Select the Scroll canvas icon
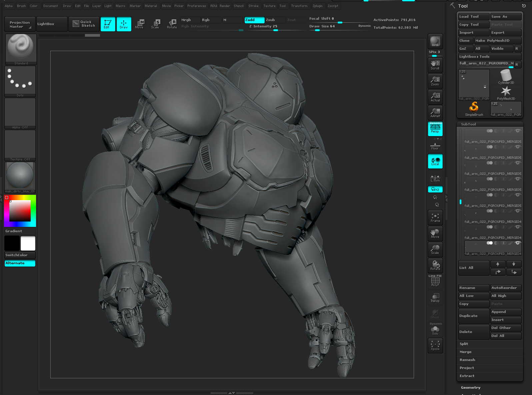 pyautogui.click(x=435, y=65)
